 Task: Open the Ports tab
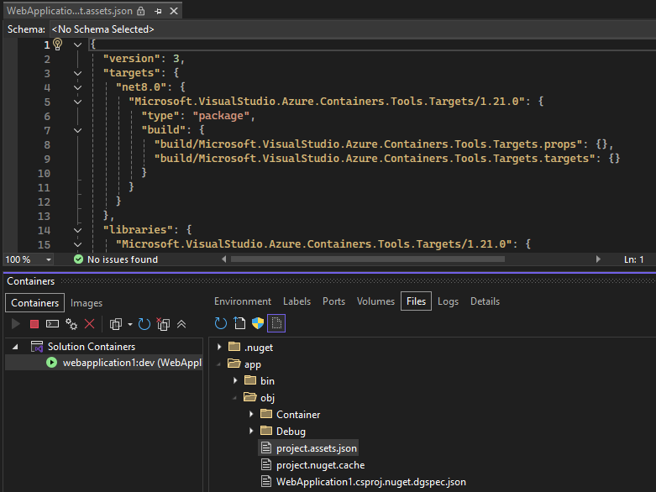(x=333, y=301)
